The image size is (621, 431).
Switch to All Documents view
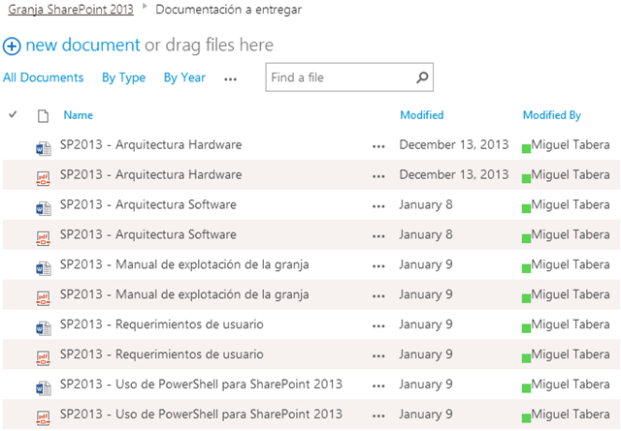pos(43,77)
